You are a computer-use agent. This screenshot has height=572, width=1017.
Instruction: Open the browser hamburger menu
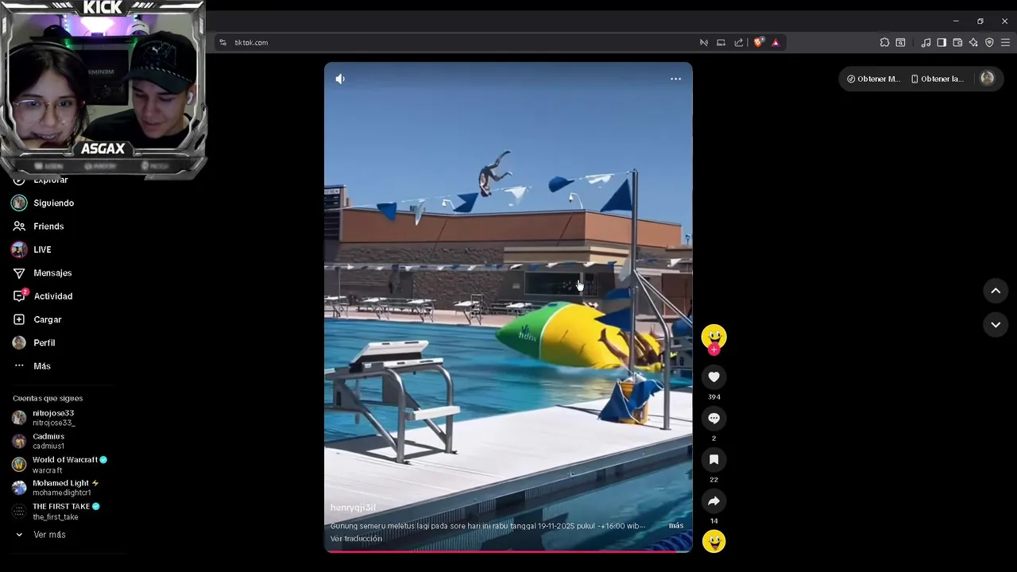coord(1005,42)
